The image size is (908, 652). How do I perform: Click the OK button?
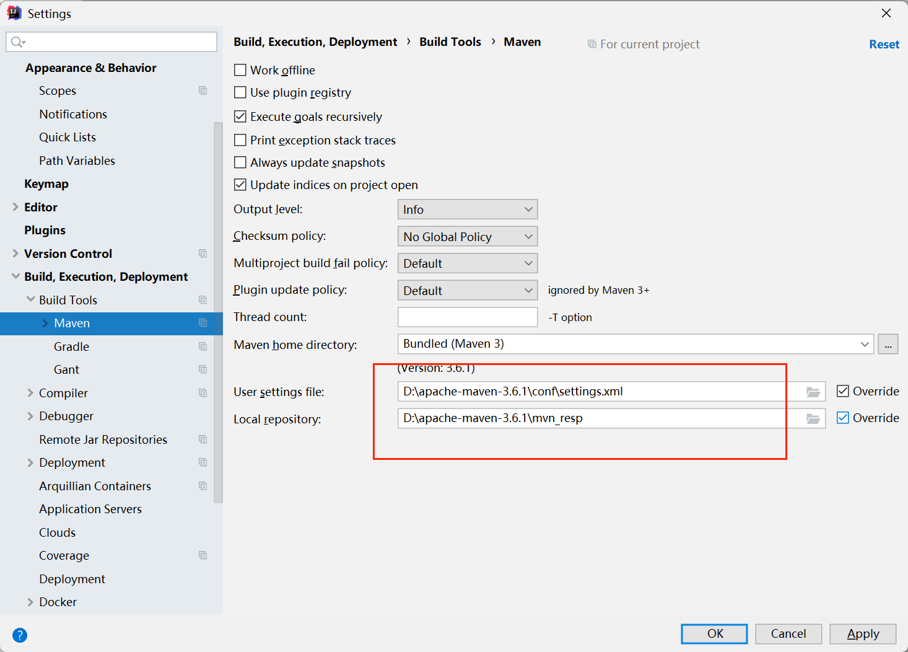[x=714, y=634]
